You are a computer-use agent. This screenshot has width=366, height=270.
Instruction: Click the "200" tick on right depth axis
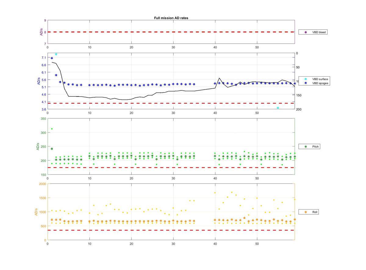tap(299, 110)
